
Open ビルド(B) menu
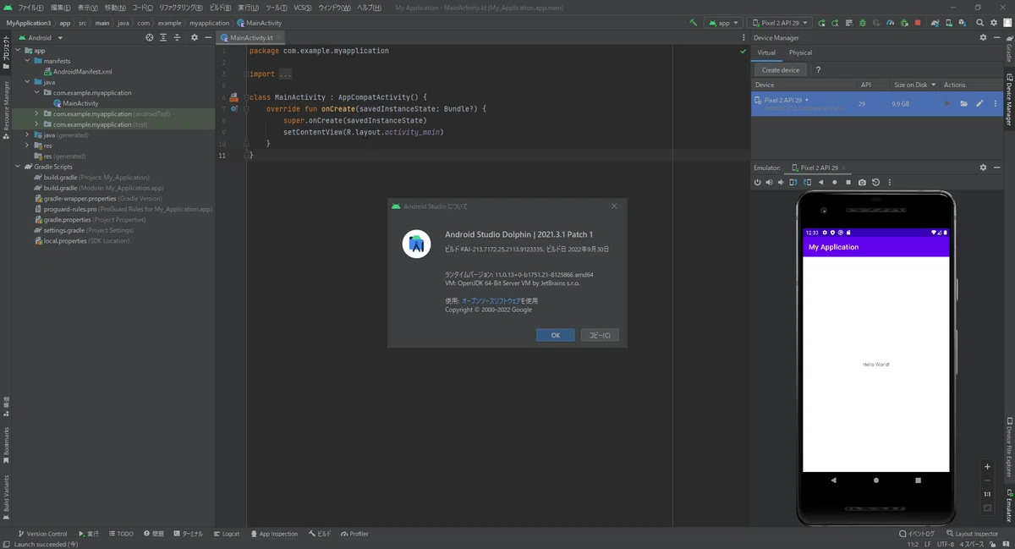220,7
